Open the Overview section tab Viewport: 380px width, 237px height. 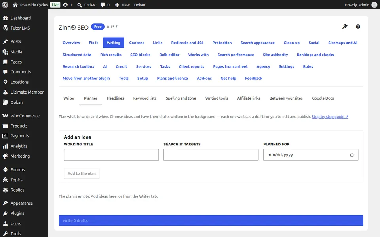71,43
